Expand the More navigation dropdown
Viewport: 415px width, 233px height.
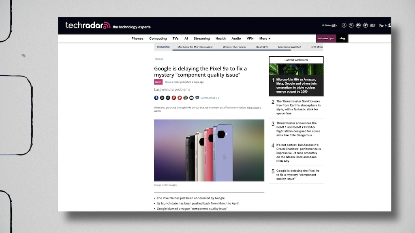point(265,38)
